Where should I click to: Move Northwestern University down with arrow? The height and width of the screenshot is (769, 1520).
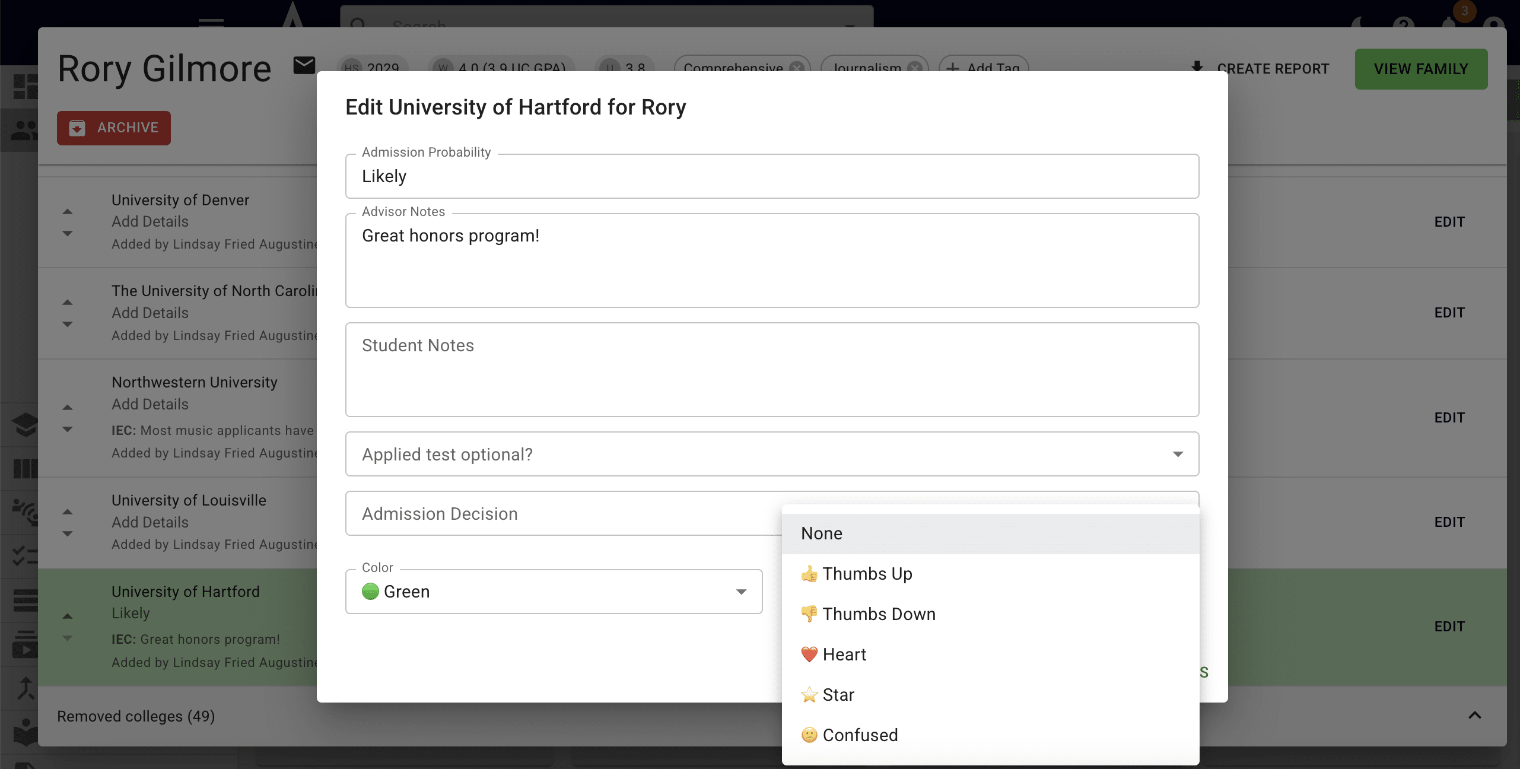(68, 429)
